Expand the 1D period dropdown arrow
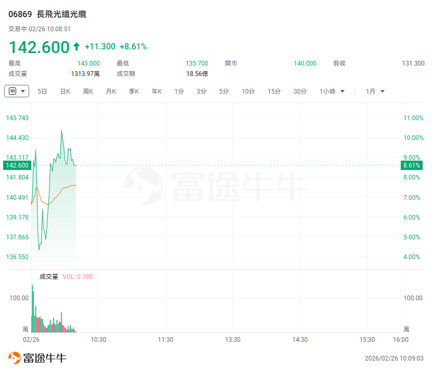Image resolution: width=432 pixels, height=372 pixels. (x=23, y=91)
